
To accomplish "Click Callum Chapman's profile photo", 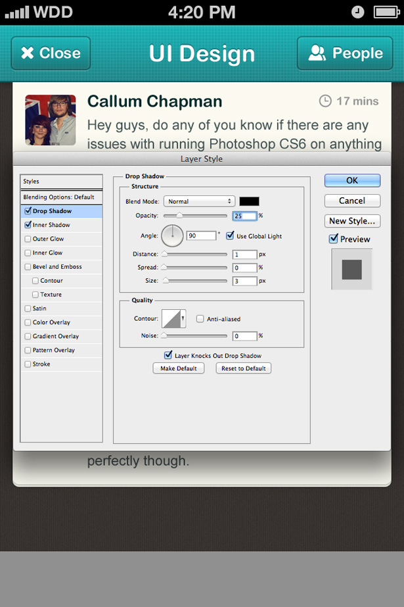I will pos(51,120).
